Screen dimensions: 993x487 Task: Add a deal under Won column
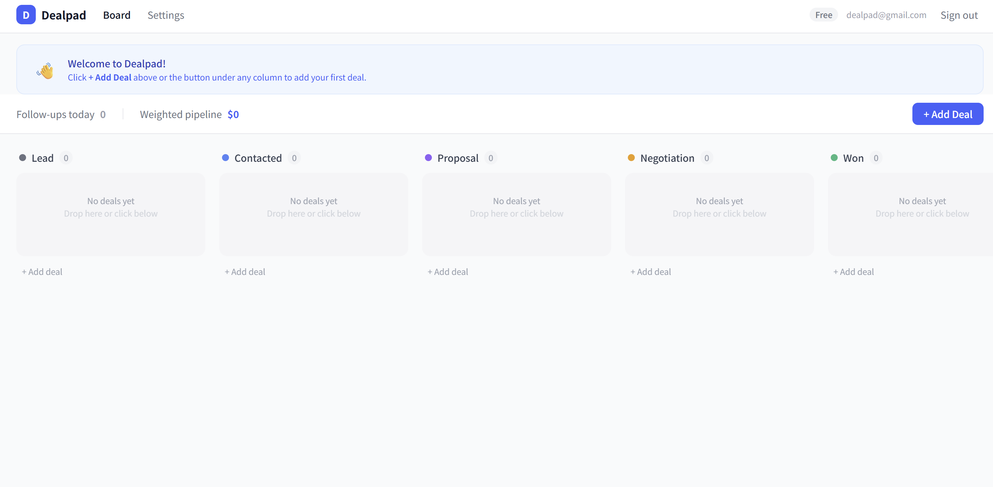click(x=853, y=272)
